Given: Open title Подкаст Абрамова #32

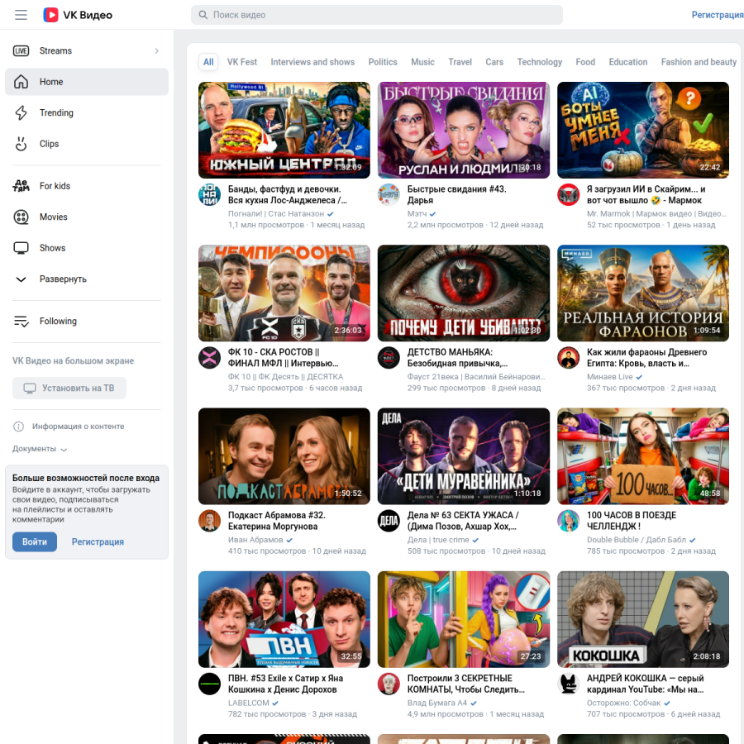Looking at the screenshot, I should (277, 521).
